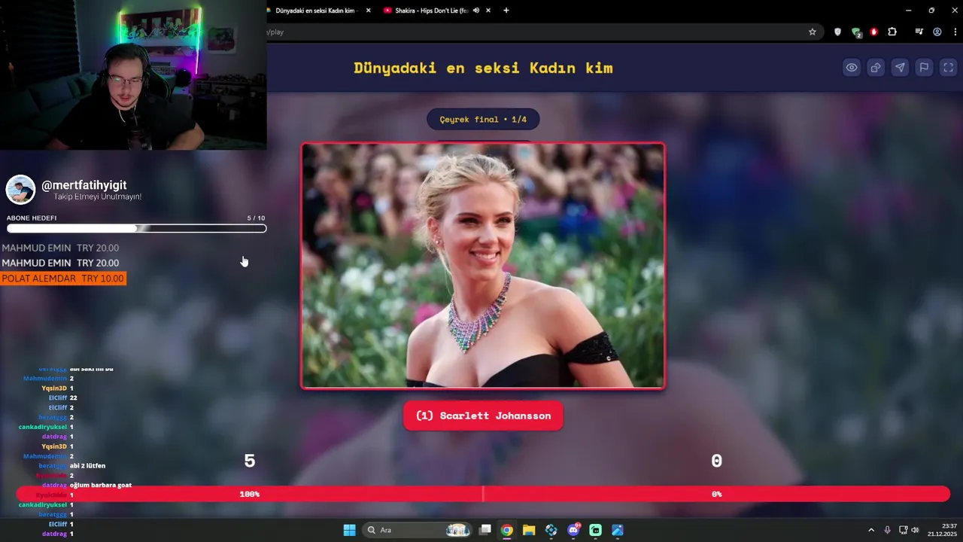Open Task View in the taskbar
This screenshot has width=963, height=542.
pos(485,530)
